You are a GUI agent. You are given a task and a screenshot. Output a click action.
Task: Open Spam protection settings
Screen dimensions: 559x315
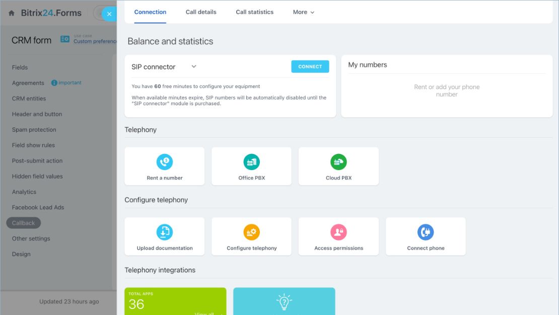click(34, 130)
